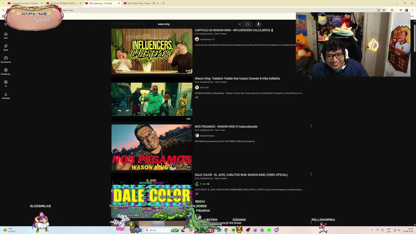Close the waso king - YouTube tab
This screenshot has width=416, height=234.
(119, 3)
